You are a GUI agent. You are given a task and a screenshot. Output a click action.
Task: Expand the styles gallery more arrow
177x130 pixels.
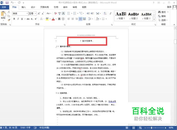(x=154, y=19)
